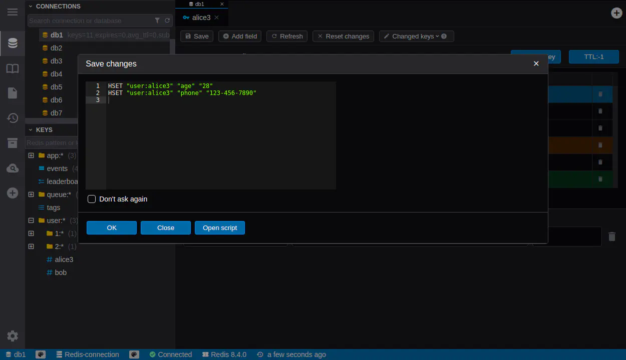The width and height of the screenshot is (626, 360).
Task: Expand the app:* key folder
Action: pos(31,155)
